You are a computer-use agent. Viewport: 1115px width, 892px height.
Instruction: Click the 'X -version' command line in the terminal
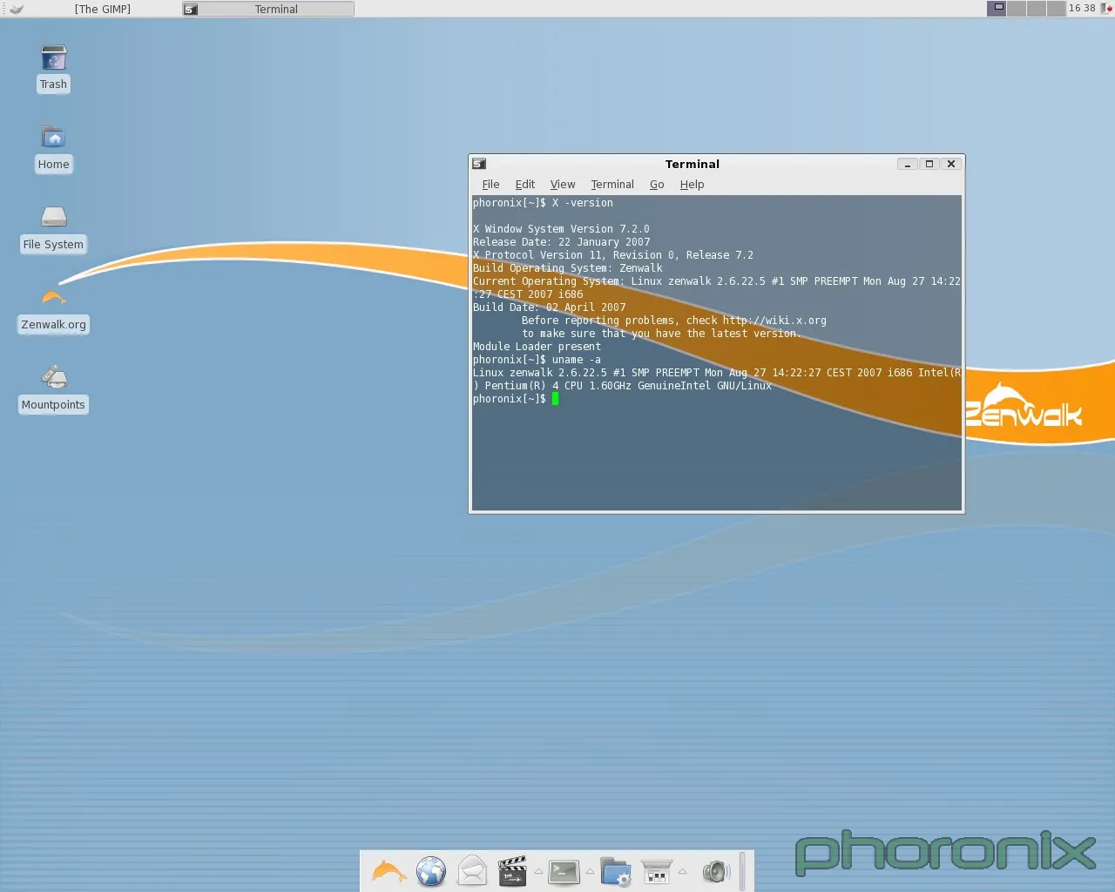coord(543,203)
